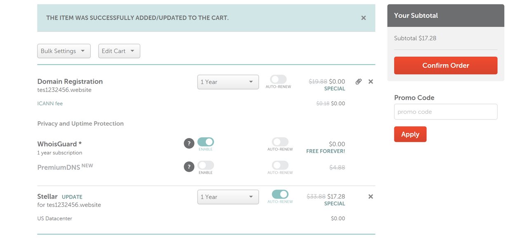
Task: Turn on WhoisGuard auto-renew toggle
Action: (x=280, y=142)
